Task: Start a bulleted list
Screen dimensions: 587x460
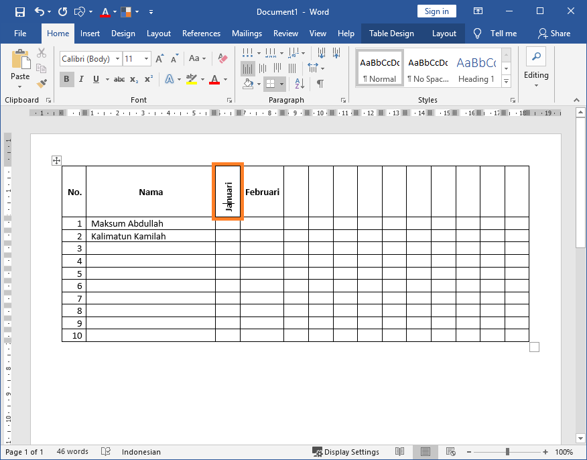Action: point(247,53)
